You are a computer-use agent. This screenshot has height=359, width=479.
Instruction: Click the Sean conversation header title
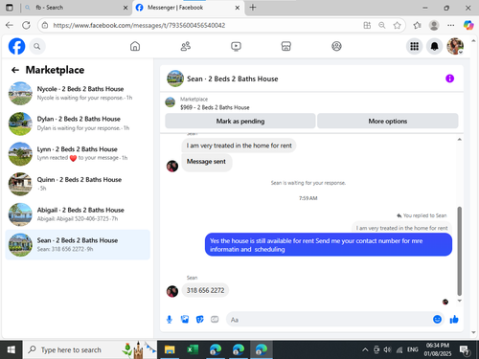[233, 79]
